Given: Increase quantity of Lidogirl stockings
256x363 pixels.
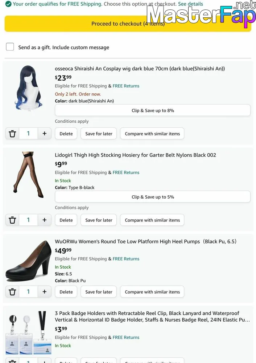Looking at the screenshot, I should pos(45,220).
